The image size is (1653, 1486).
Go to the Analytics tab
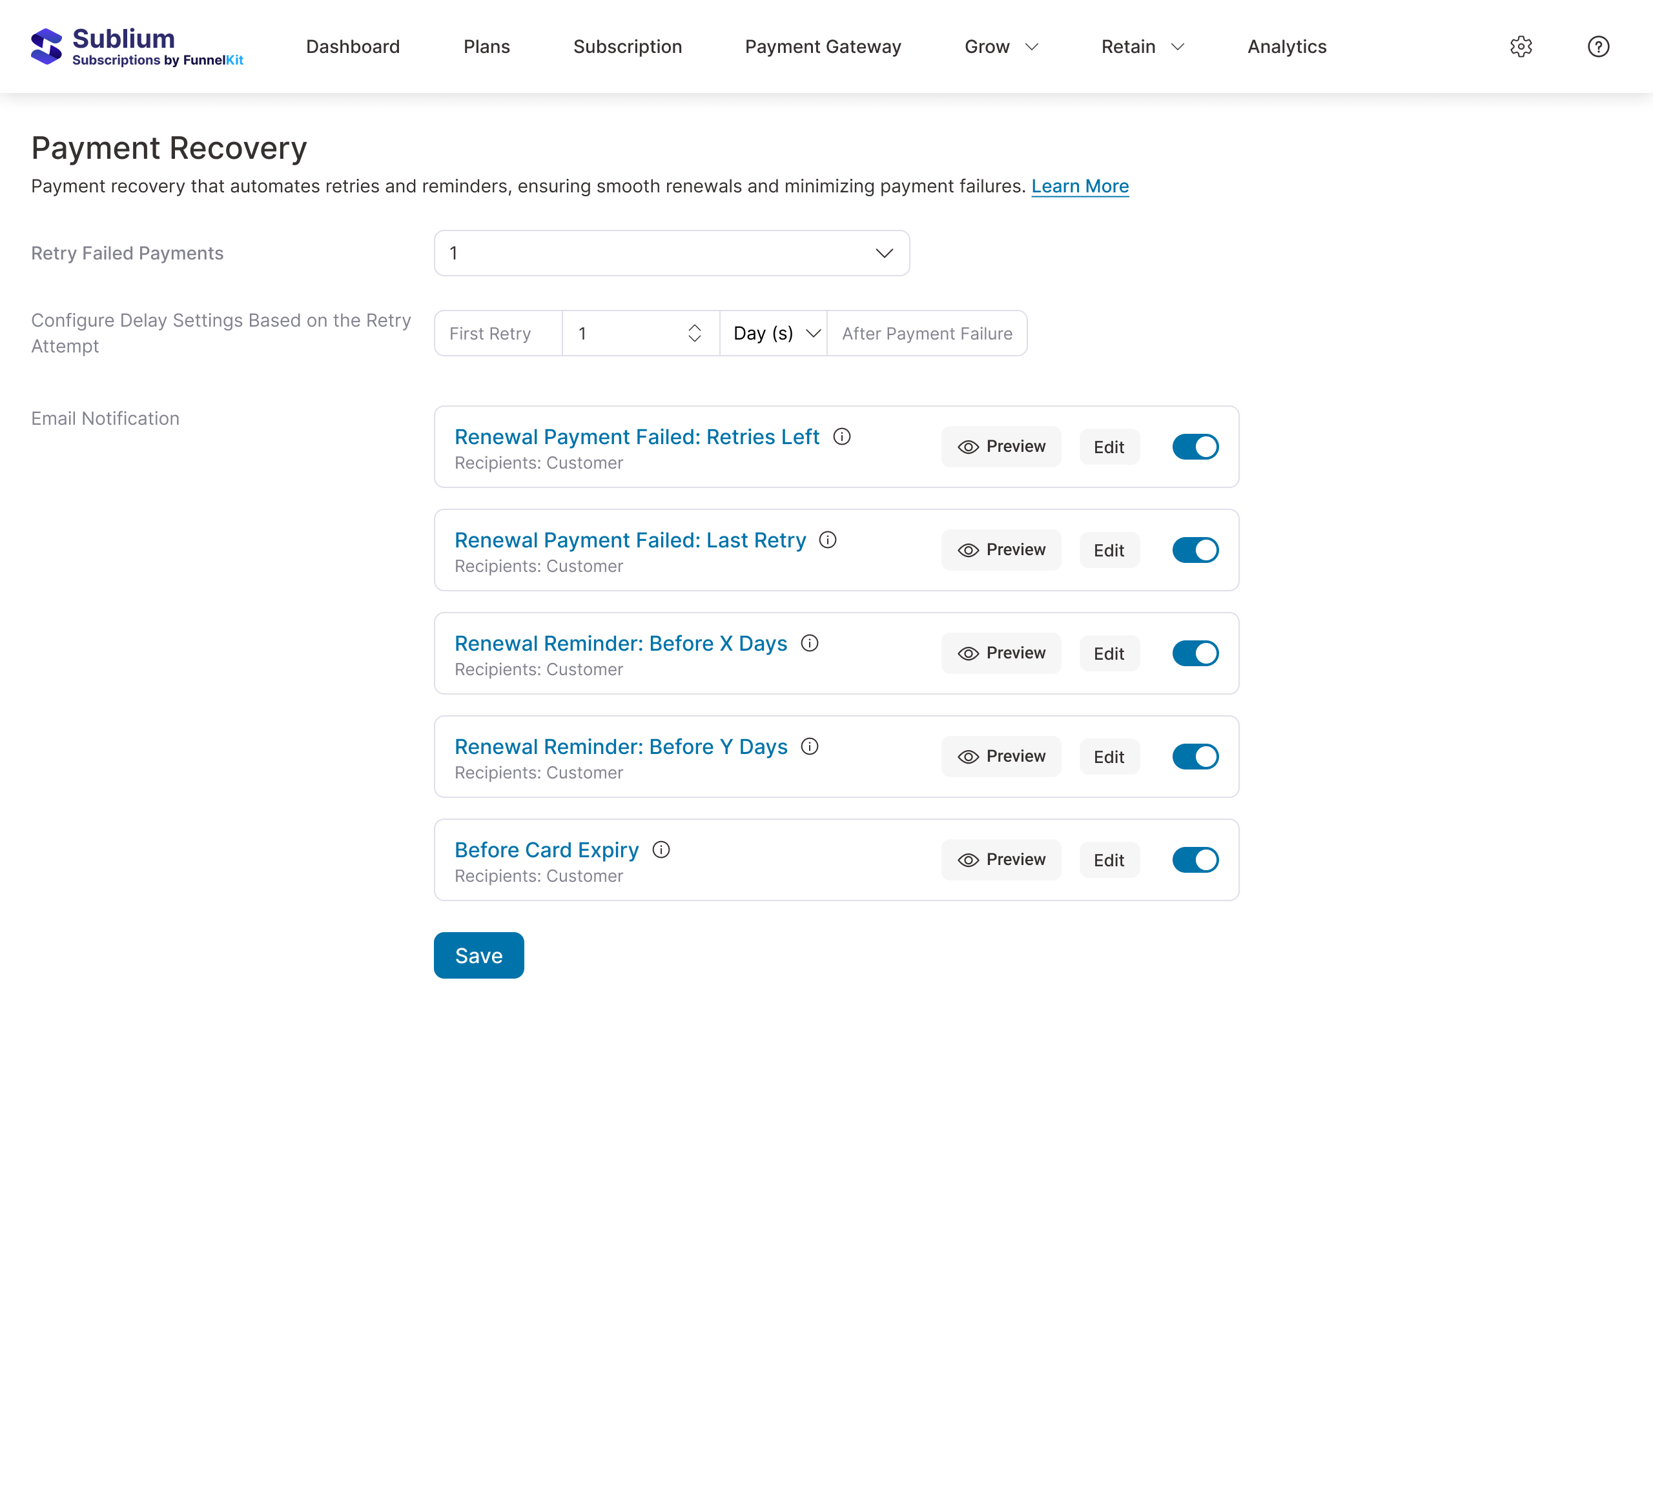(1286, 46)
